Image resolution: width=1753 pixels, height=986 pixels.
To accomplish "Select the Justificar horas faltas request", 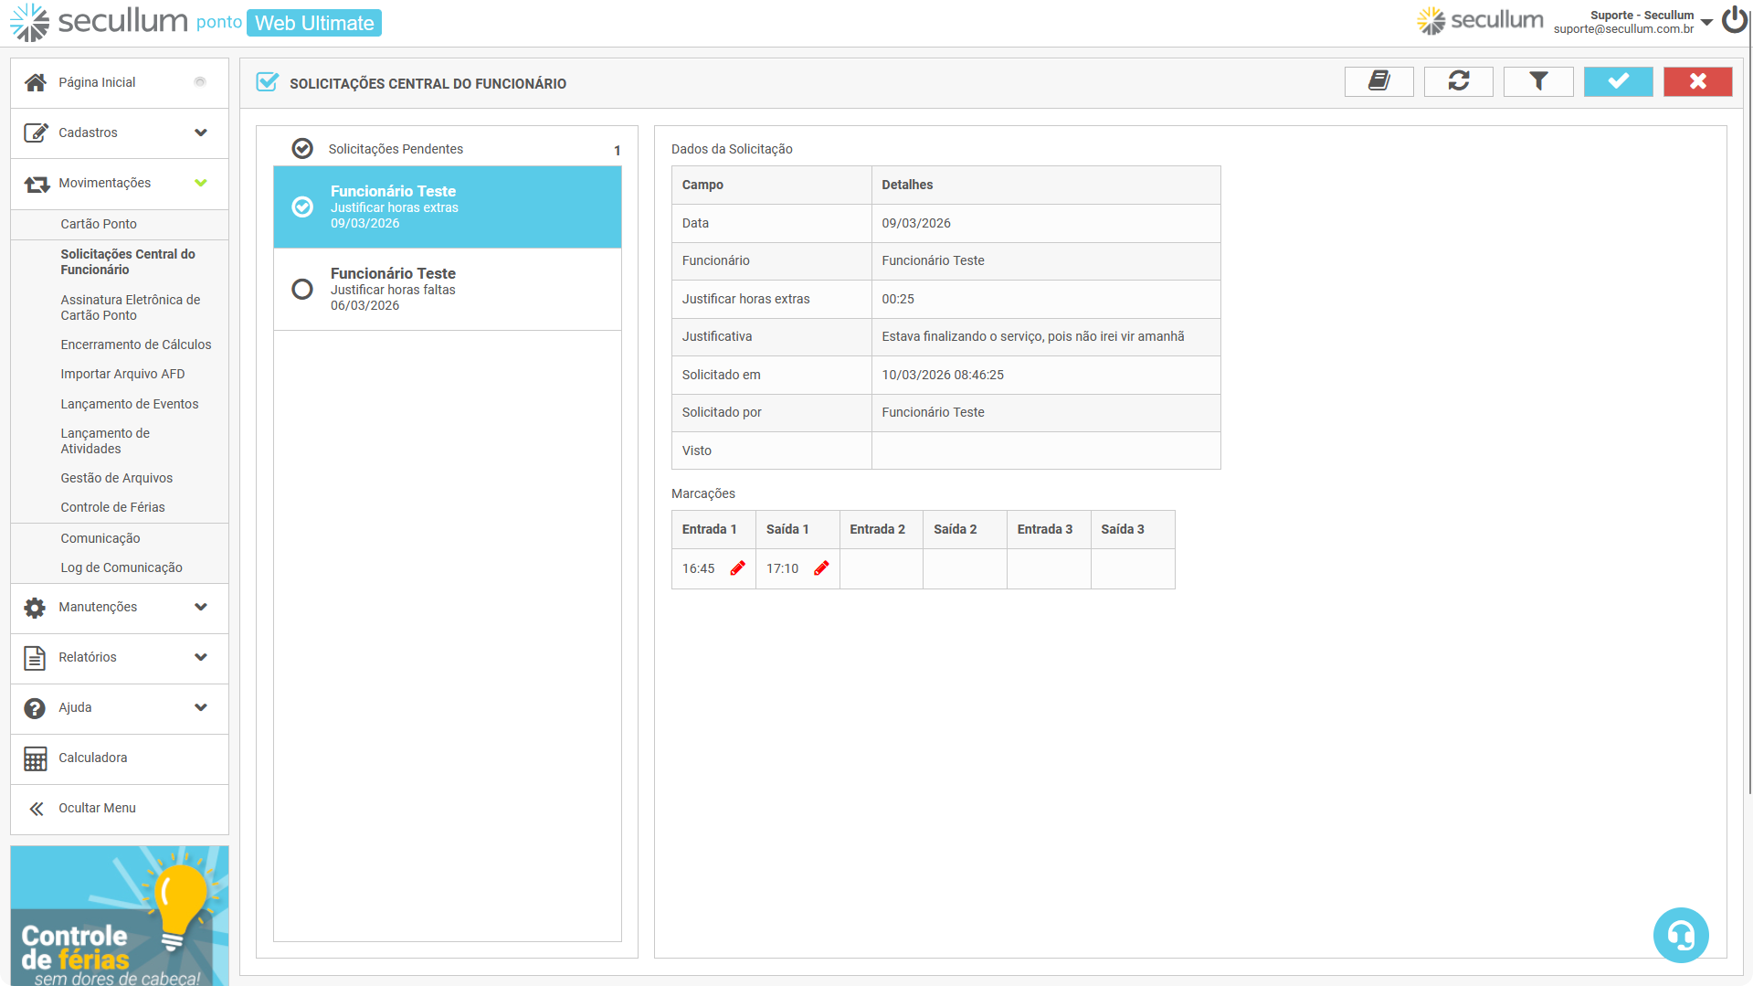I will click(x=302, y=290).
